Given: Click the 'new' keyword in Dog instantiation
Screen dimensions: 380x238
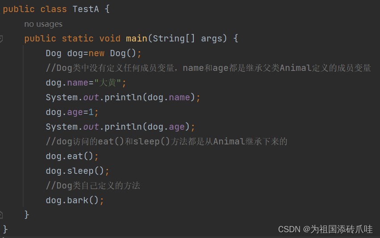Looking at the screenshot, I should coord(96,53).
